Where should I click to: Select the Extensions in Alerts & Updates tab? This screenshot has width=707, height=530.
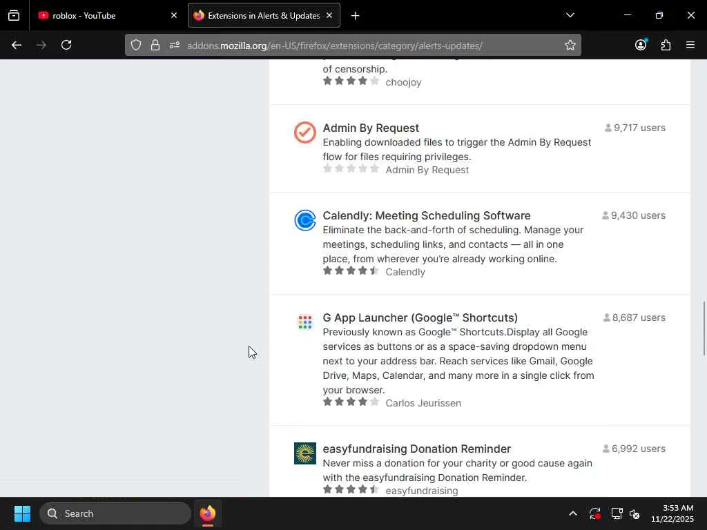click(264, 15)
